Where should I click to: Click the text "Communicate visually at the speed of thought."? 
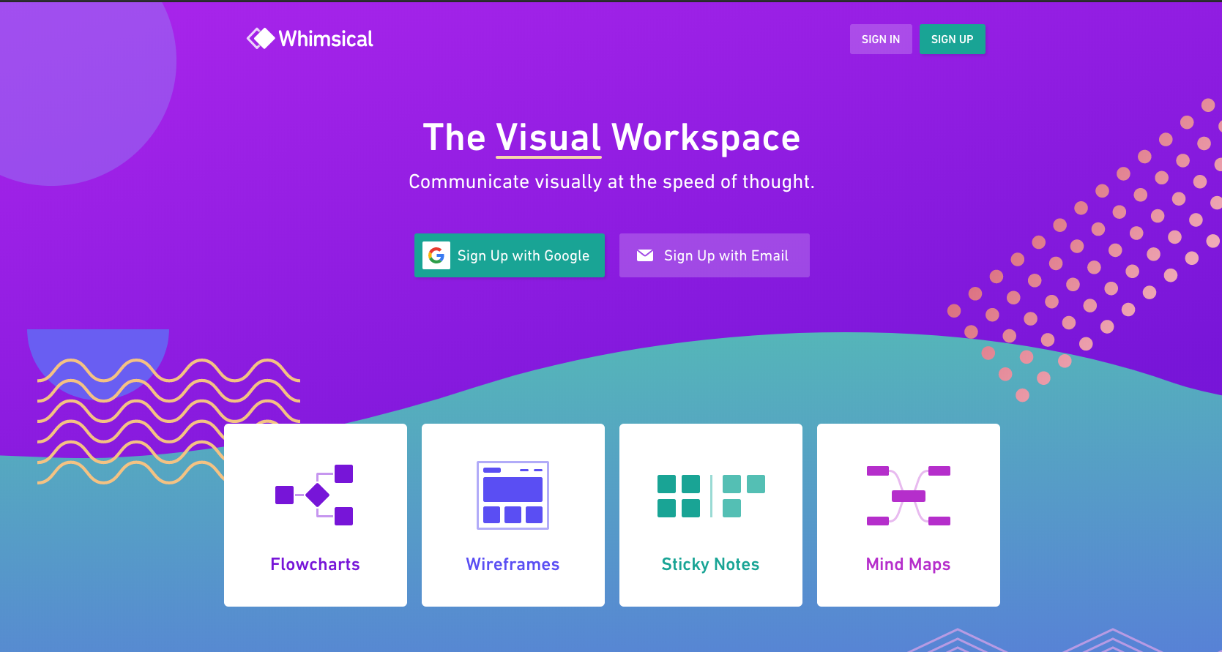pos(611,181)
